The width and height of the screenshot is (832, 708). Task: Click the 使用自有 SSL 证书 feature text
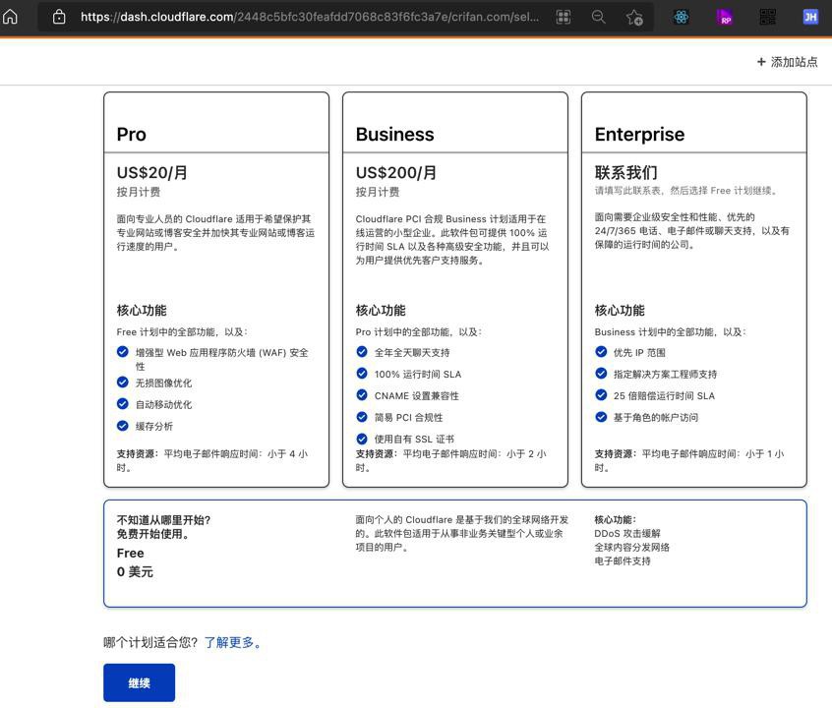pyautogui.click(x=414, y=439)
